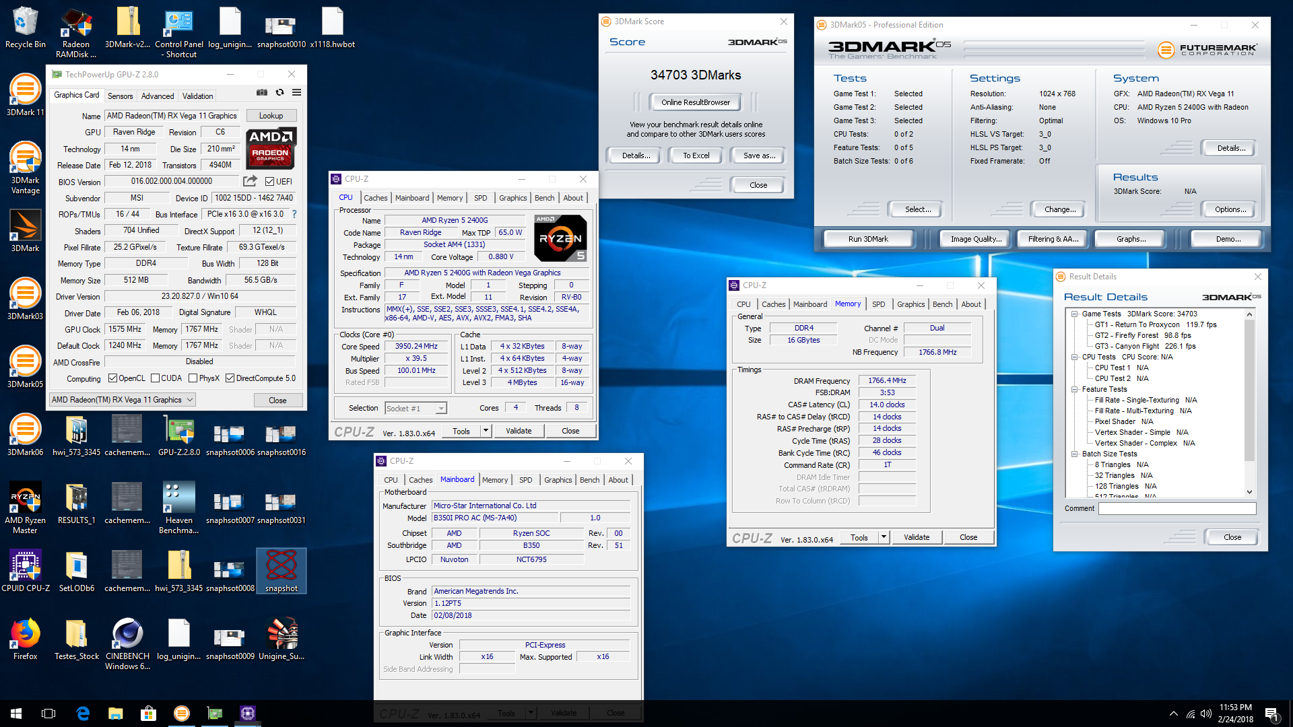Launch CINEBENCH Windows 64 desktop icon
This screenshot has height=727, width=1293.
point(128,644)
